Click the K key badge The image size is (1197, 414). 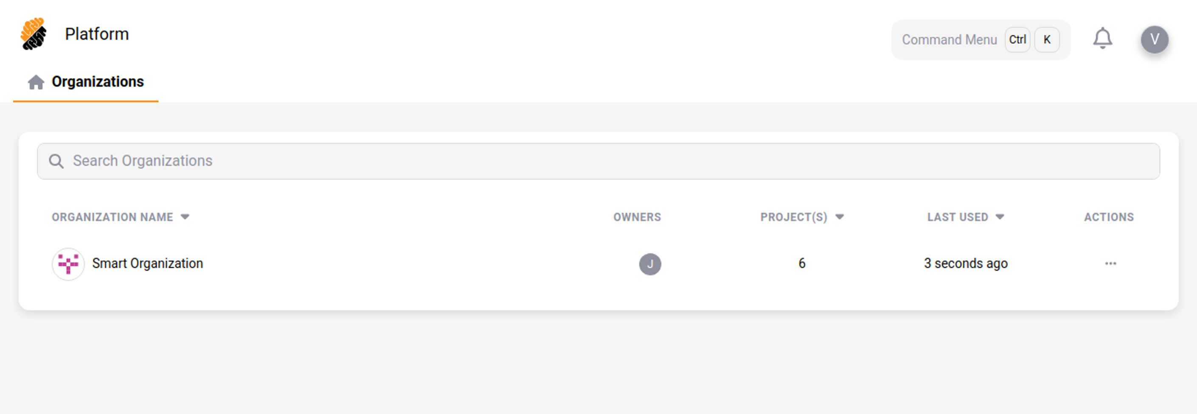(1047, 40)
